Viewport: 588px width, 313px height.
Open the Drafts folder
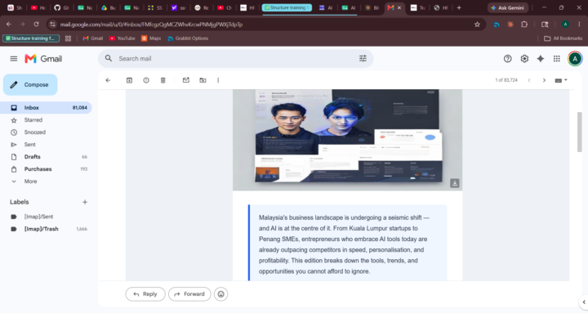pyautogui.click(x=46, y=157)
